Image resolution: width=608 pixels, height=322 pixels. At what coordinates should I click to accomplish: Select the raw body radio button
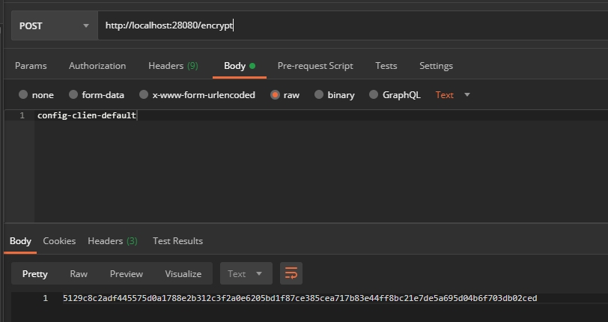(275, 94)
